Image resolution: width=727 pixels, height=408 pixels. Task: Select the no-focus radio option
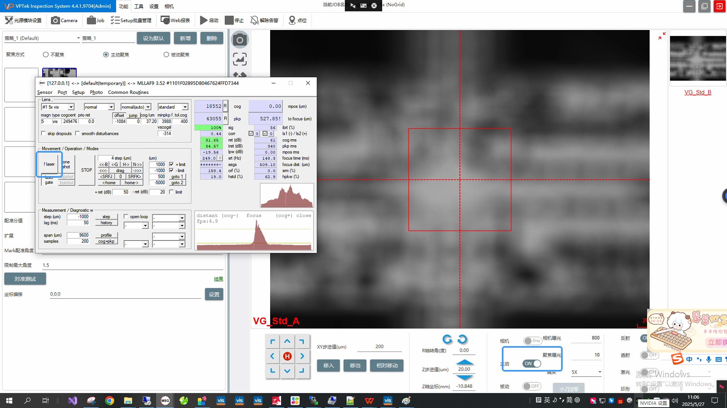click(46, 55)
